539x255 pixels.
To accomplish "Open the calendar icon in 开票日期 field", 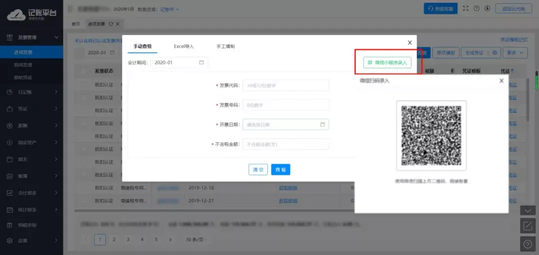I will coord(322,124).
